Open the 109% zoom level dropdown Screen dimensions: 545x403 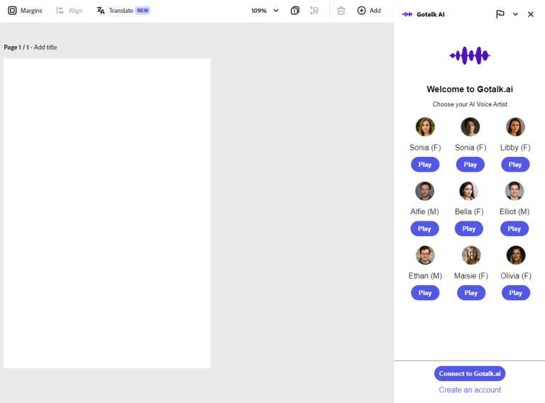click(265, 11)
